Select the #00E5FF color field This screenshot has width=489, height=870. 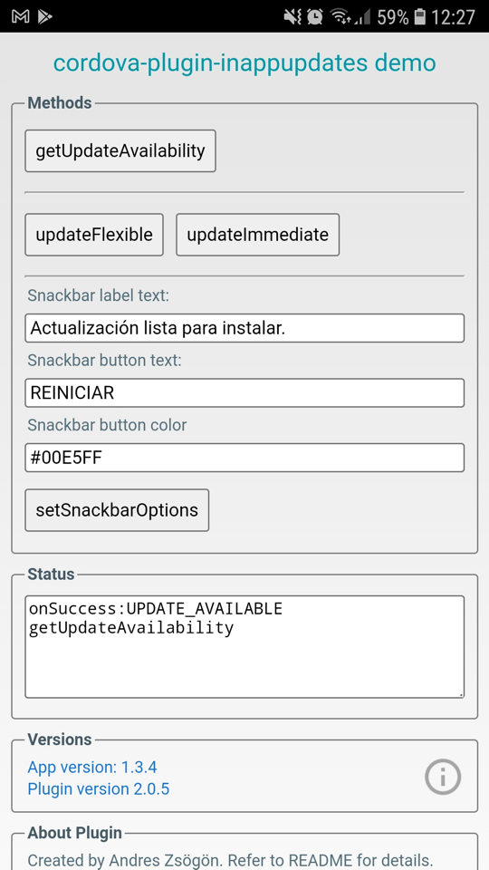pyautogui.click(x=244, y=458)
